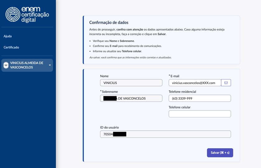This screenshot has height=168, width=261.
Task: Click the Sobrenome field label
Action: coord(110,92)
